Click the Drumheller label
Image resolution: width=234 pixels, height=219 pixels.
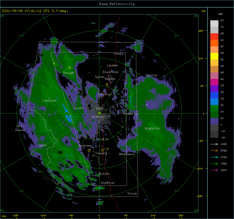tap(152, 128)
